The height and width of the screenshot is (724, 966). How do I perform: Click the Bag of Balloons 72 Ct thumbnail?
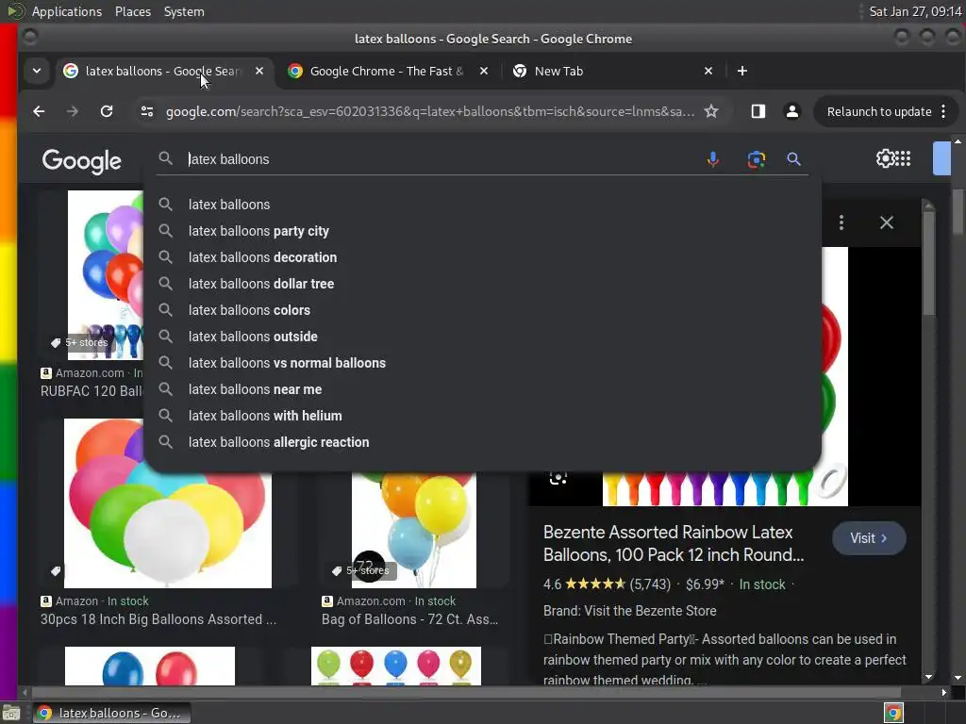point(414,530)
